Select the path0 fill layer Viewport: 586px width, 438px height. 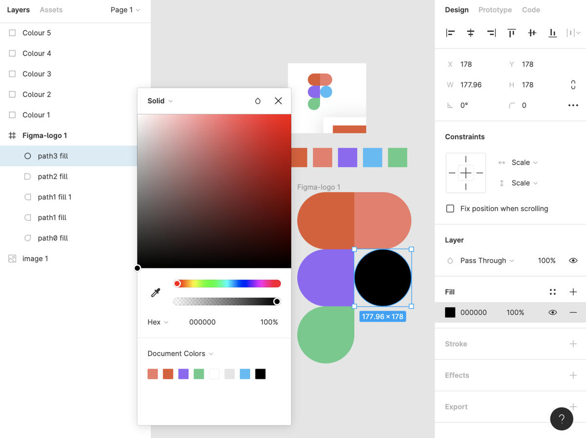coord(68,238)
